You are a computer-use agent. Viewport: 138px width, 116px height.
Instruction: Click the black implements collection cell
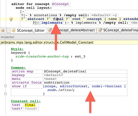coord(86,23)
